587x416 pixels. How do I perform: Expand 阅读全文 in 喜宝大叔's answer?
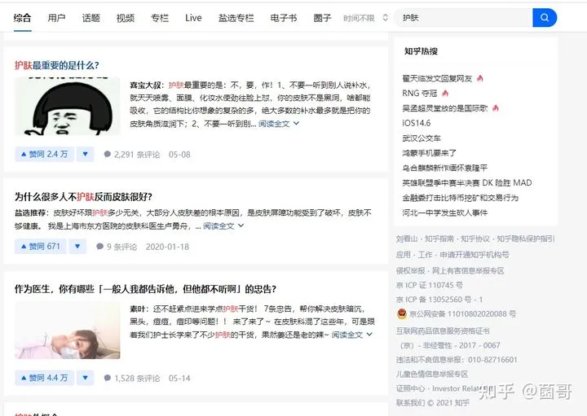pyautogui.click(x=279, y=124)
